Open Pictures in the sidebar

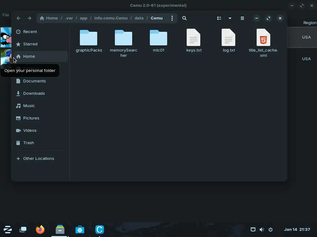[41, 118]
